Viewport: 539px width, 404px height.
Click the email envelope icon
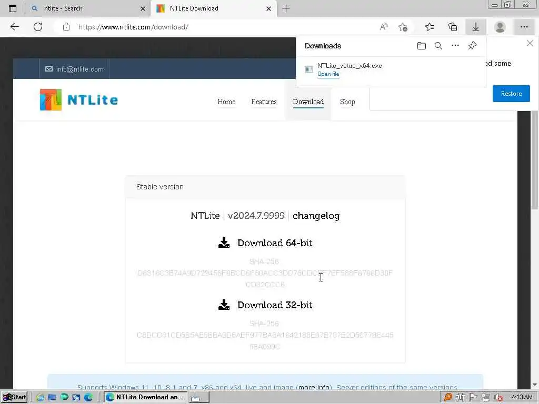[49, 69]
